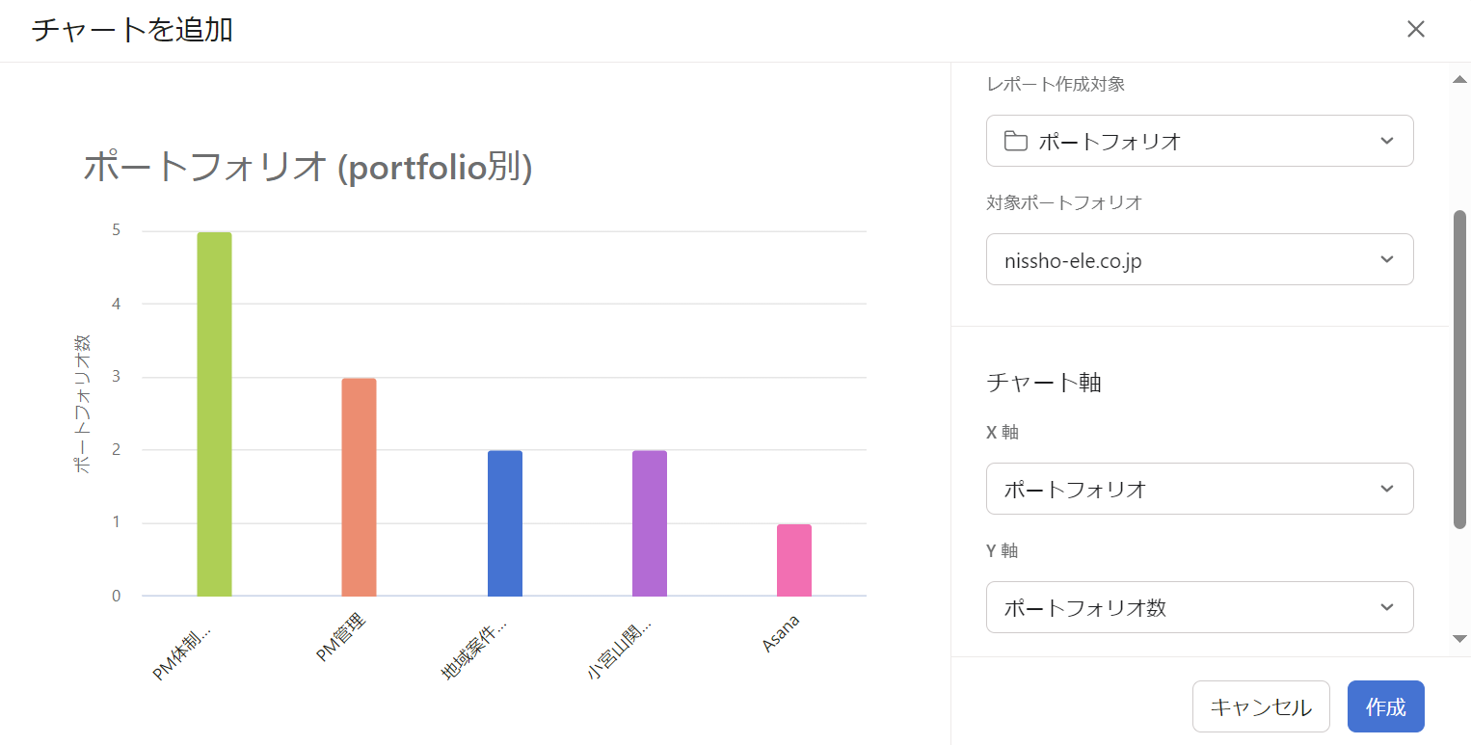Open the X 軸 ポートフォリオ dropdown

pos(1199,490)
